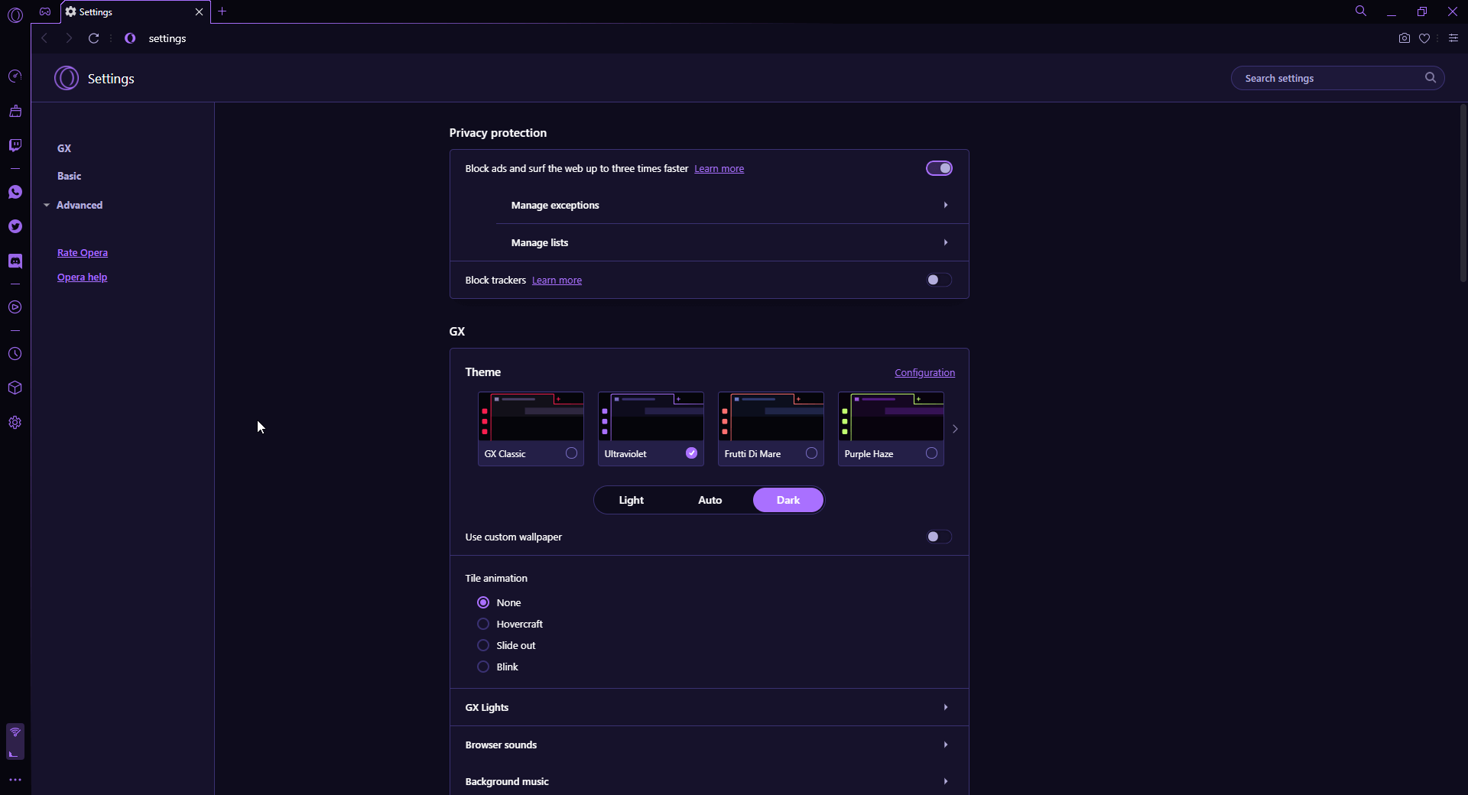
Task: Open Twitch in the sidebar
Action: [15, 145]
